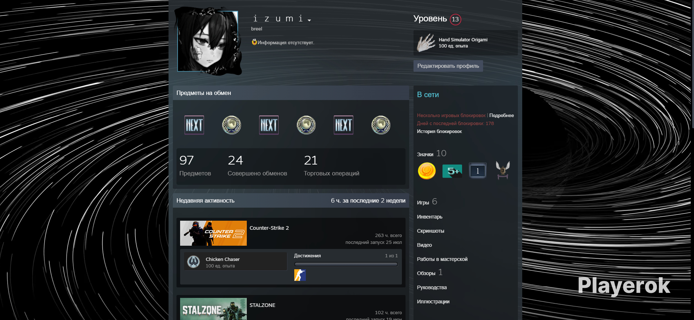
Task: Click the Несколько игровых блокировок warning text
Action: point(451,116)
